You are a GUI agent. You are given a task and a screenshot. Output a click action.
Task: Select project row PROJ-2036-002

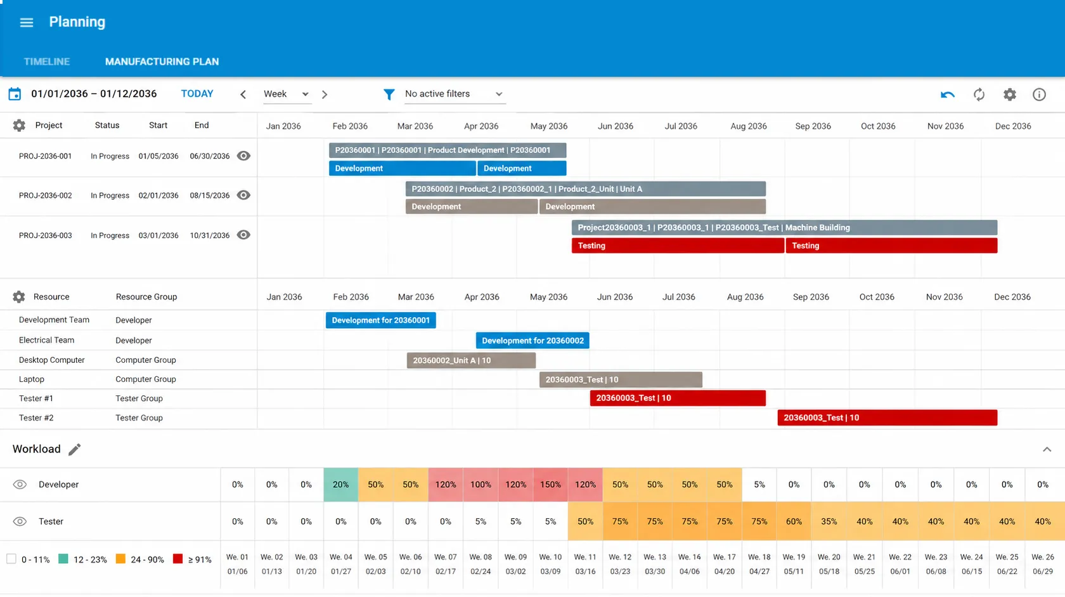pos(129,196)
